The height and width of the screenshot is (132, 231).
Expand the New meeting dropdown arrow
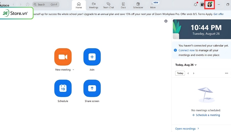pyautogui.click(x=73, y=70)
